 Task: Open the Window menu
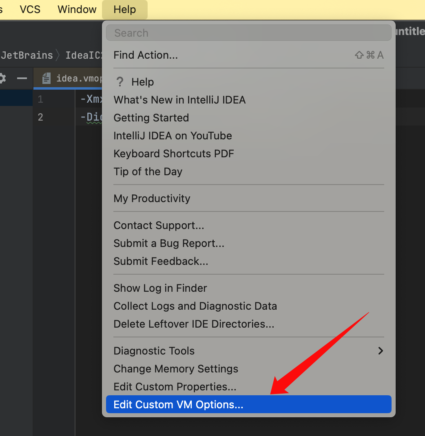77,9
